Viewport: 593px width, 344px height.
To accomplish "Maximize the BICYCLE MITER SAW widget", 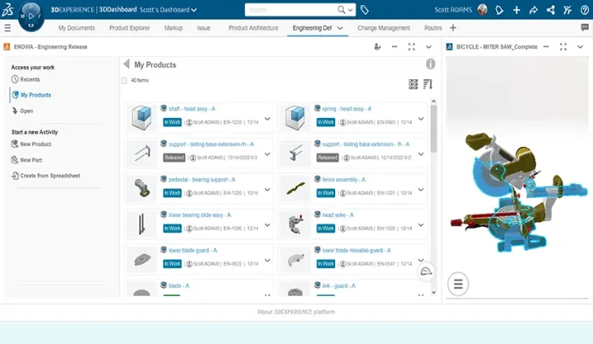I will [x=563, y=47].
